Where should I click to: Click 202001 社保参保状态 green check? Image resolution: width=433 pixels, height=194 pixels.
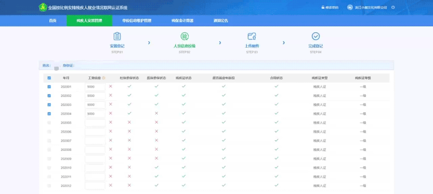(x=129, y=86)
